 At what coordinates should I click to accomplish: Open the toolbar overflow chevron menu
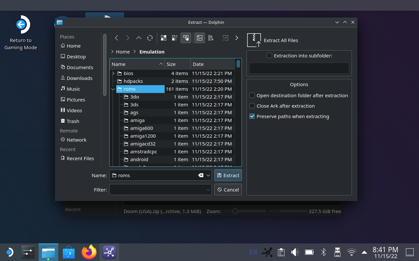237,38
